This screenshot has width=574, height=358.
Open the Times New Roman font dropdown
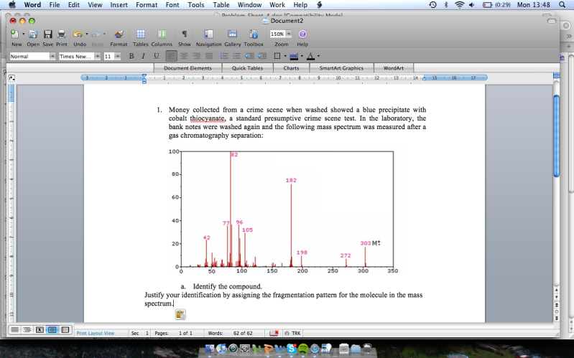(x=97, y=56)
